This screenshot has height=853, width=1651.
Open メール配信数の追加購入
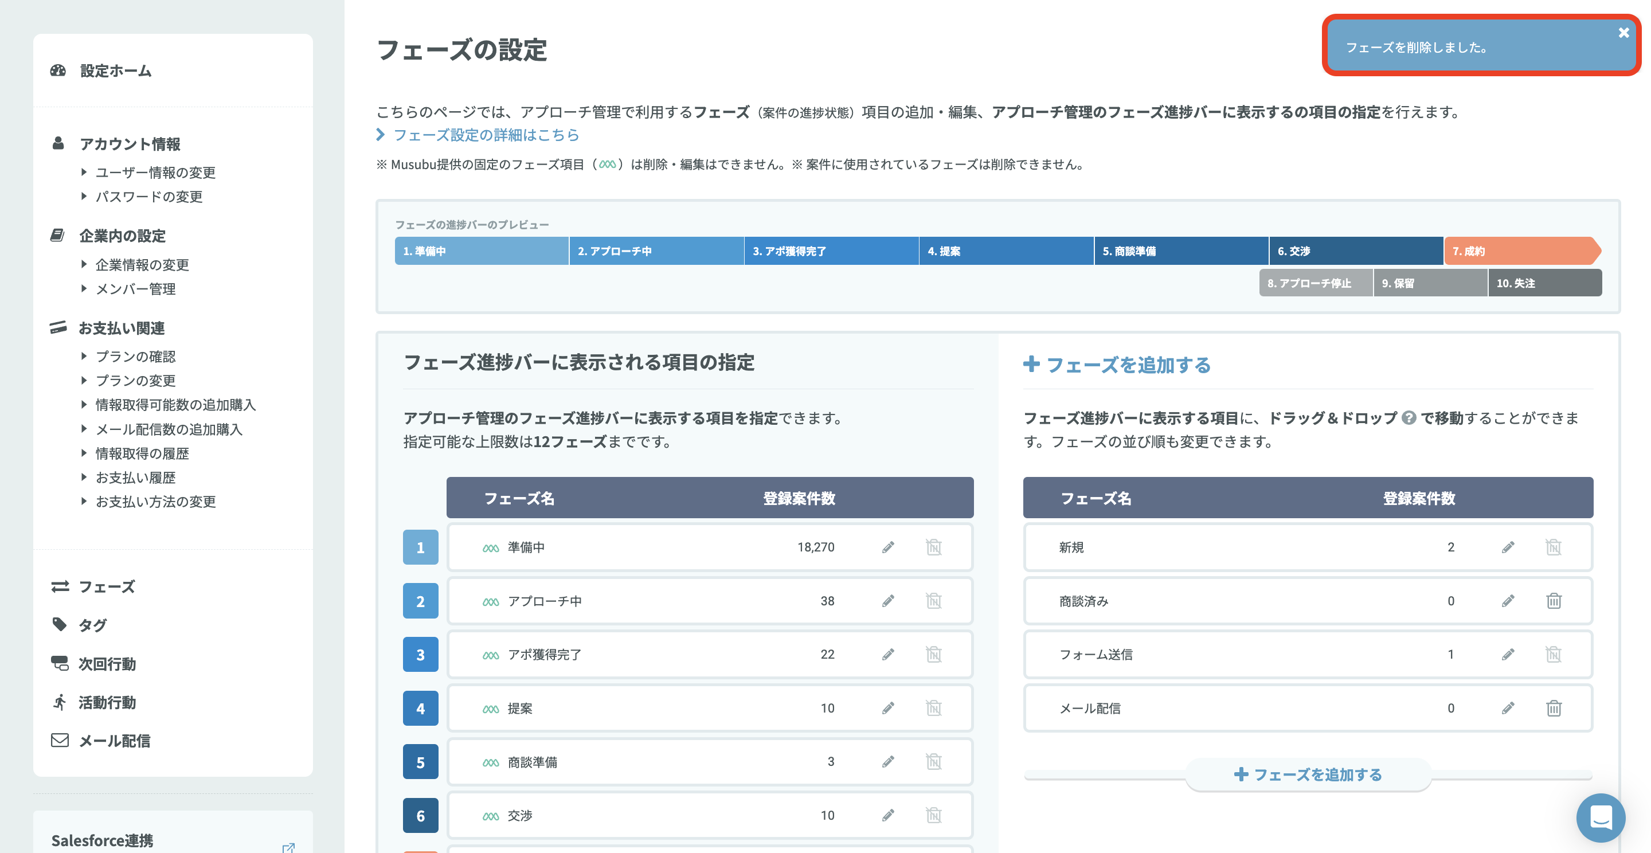click(x=169, y=429)
